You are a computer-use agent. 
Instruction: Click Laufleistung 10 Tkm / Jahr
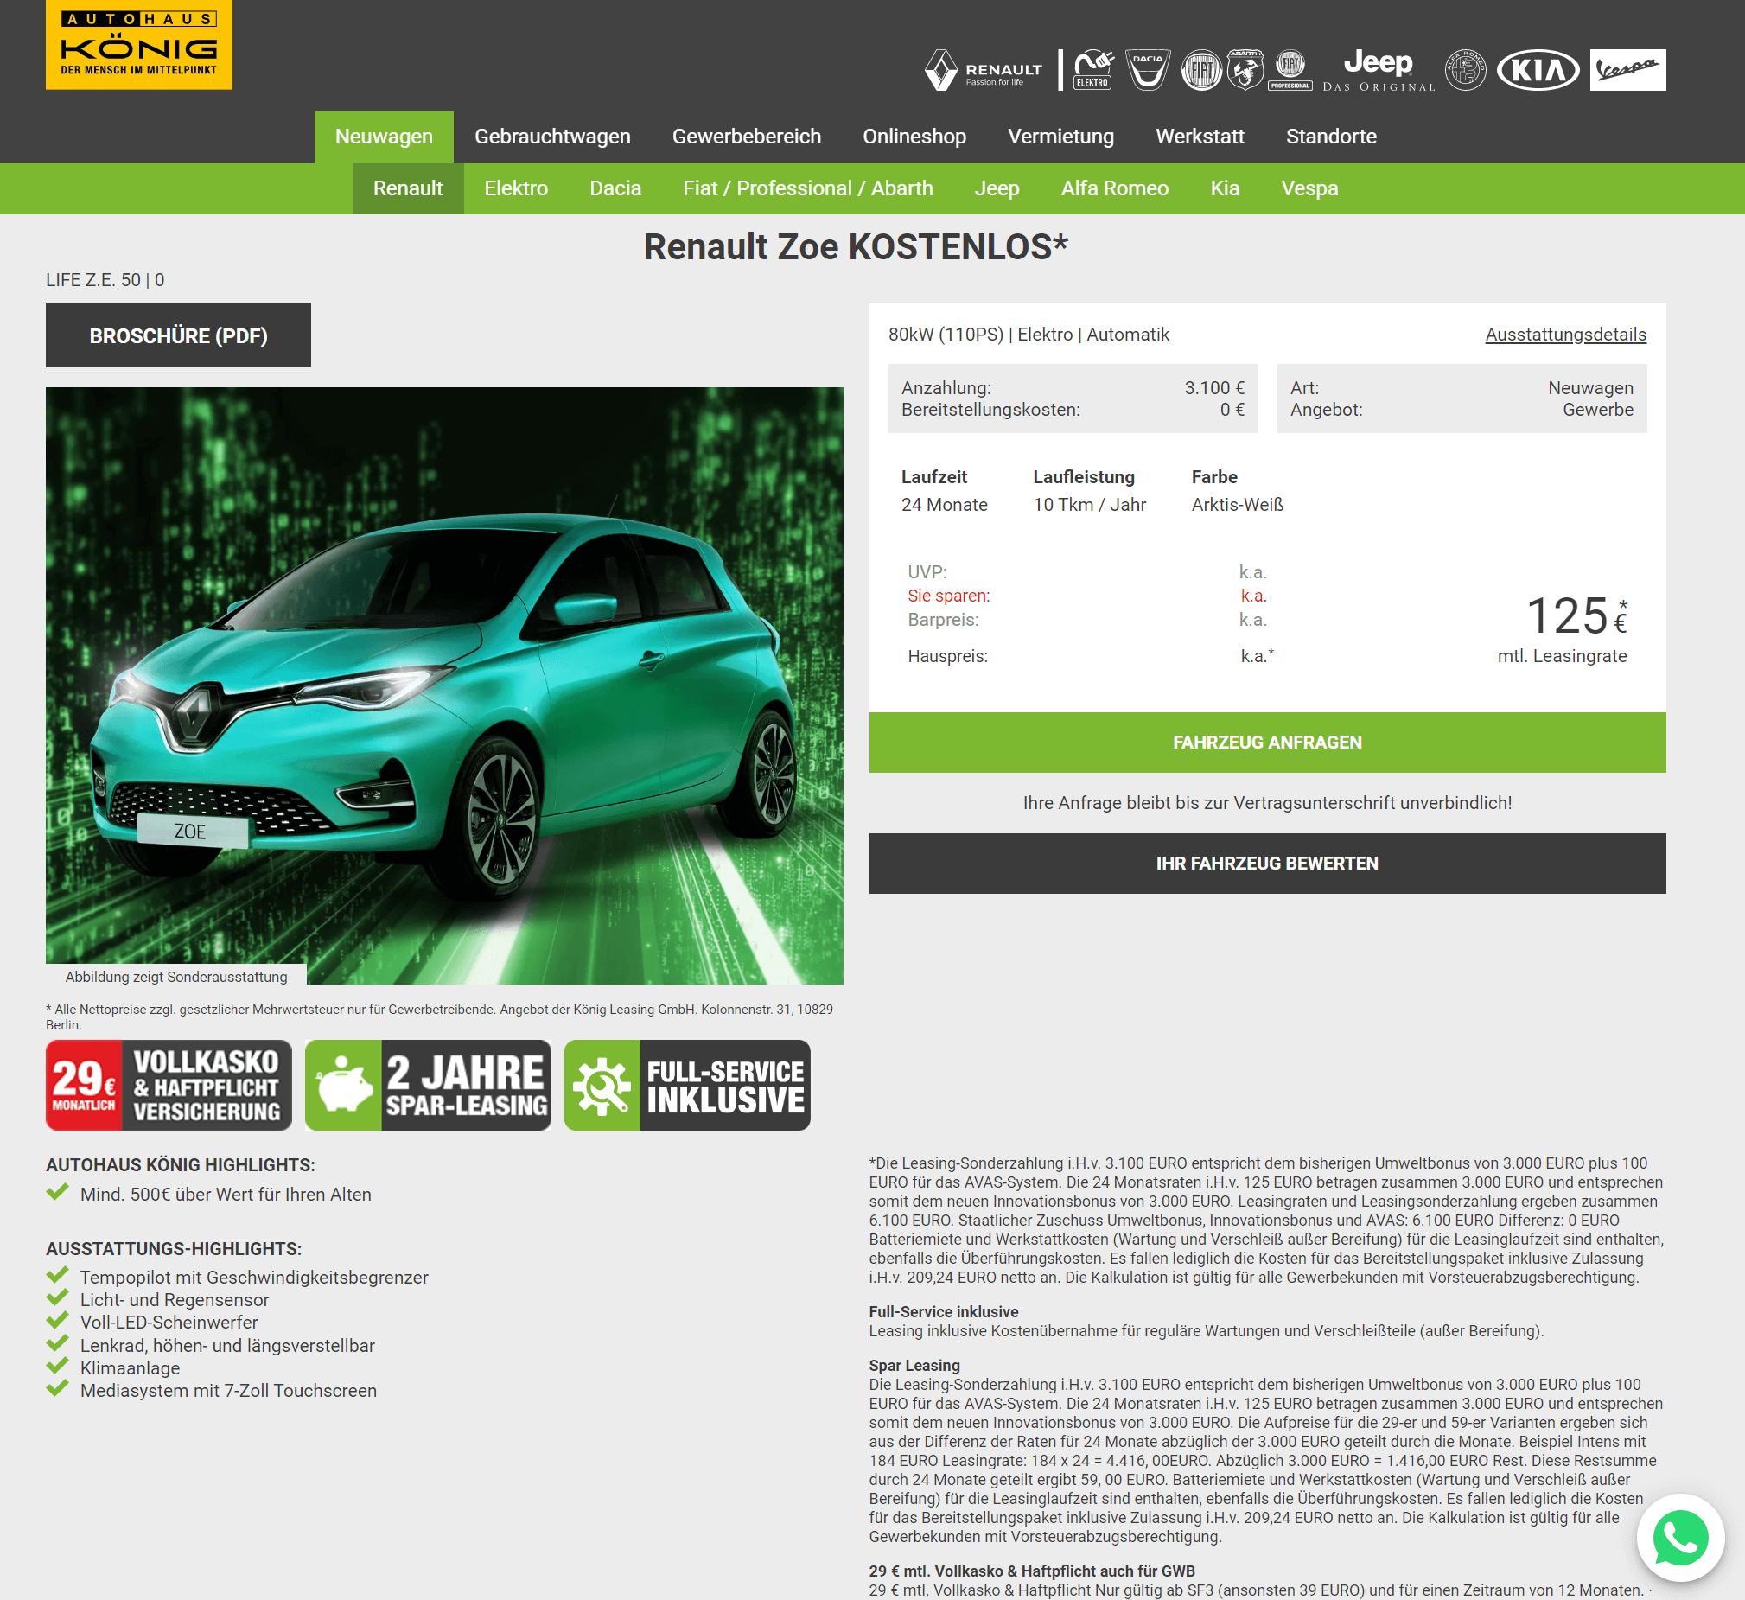(x=1089, y=505)
